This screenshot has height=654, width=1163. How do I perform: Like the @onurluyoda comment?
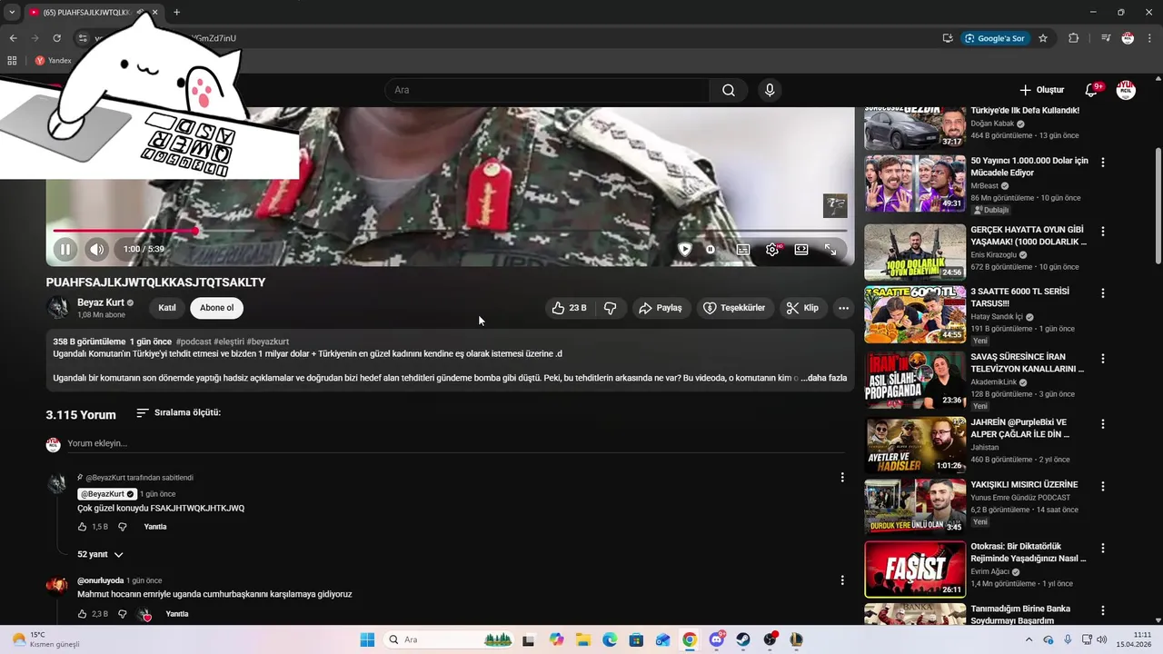pos(82,614)
